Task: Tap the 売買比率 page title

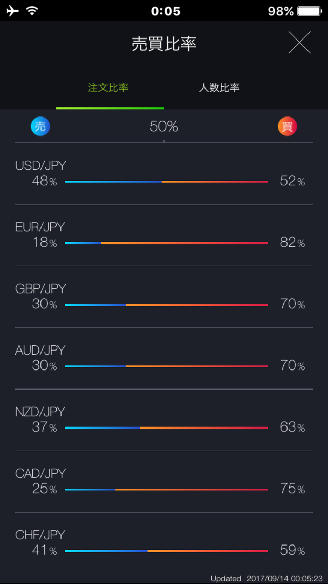Action: tap(164, 44)
